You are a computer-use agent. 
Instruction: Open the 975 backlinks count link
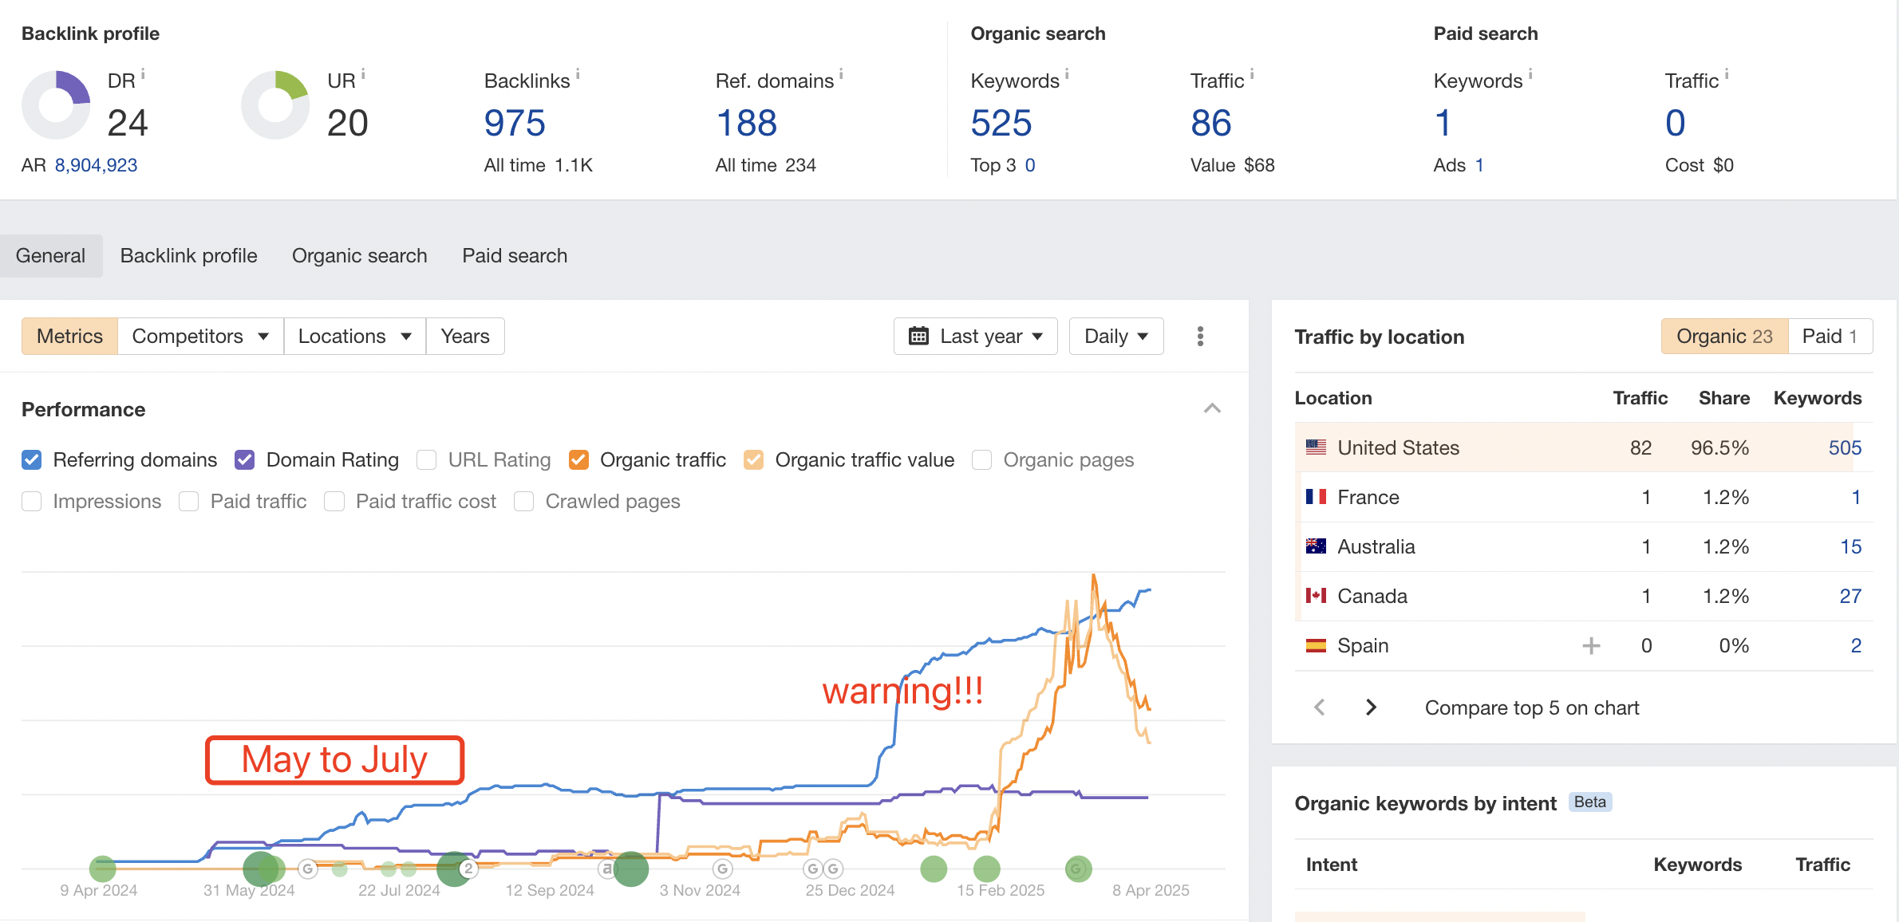point(515,124)
